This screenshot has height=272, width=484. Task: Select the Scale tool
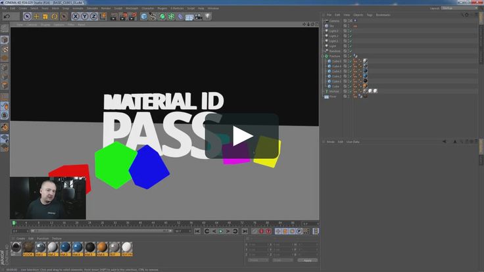[x=45, y=16]
